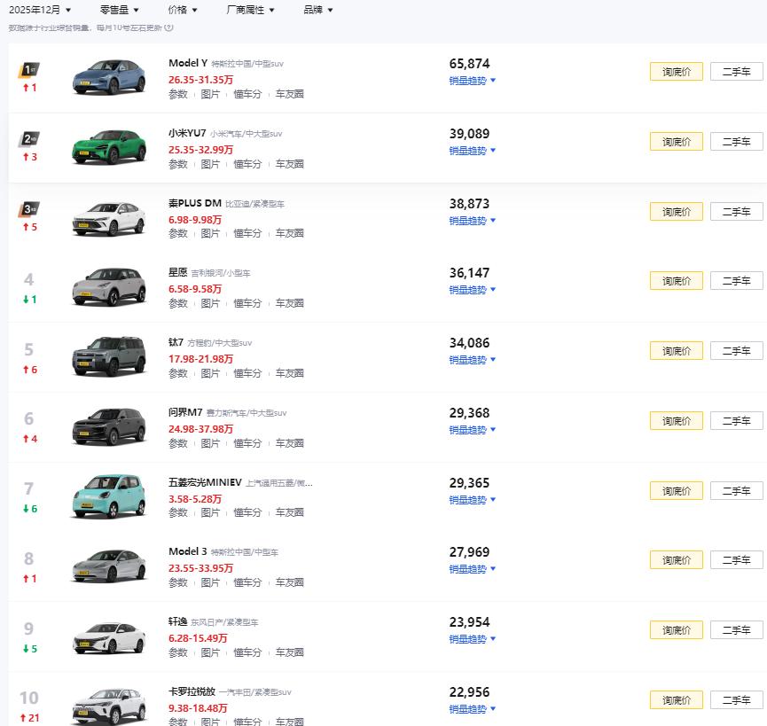Expand 销量趋势 for 问界M7
Screen dimensions: 767x726
[472, 430]
